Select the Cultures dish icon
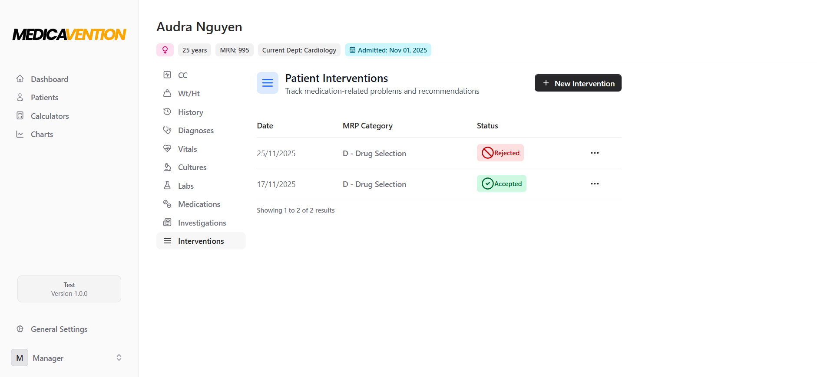 pyautogui.click(x=168, y=167)
